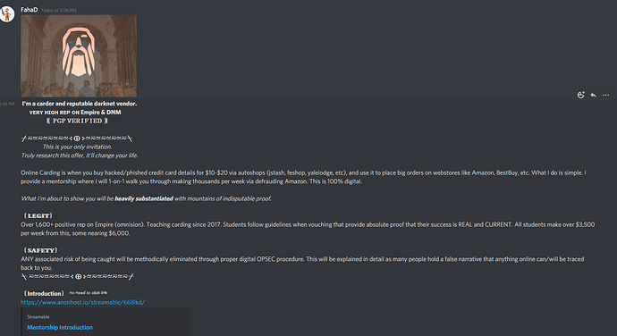Click the bold 'heavily substantiated' text
617x336 pixels.
pyautogui.click(x=144, y=198)
